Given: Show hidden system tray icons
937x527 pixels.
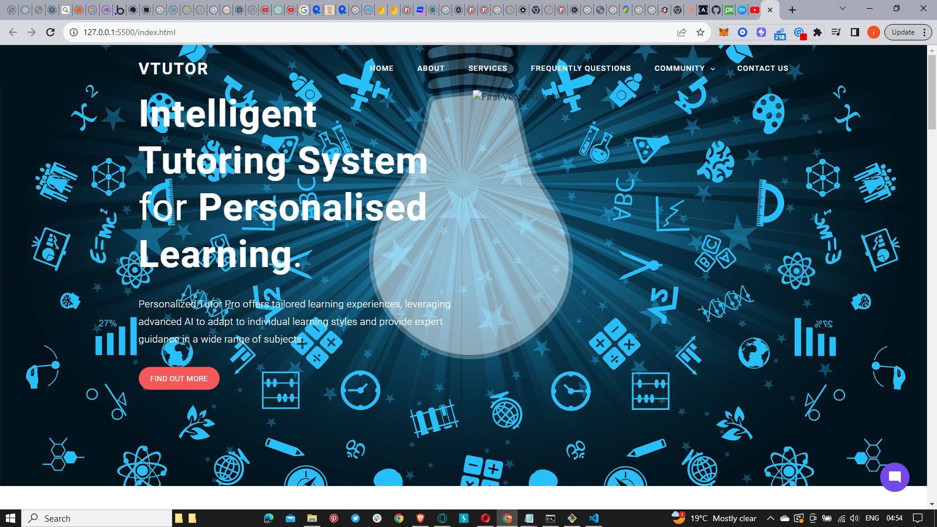Looking at the screenshot, I should [771, 518].
